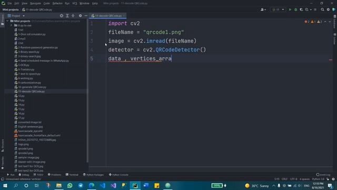337x190 pixels.
Task: Open the TODO tool window button
Action: point(38,175)
